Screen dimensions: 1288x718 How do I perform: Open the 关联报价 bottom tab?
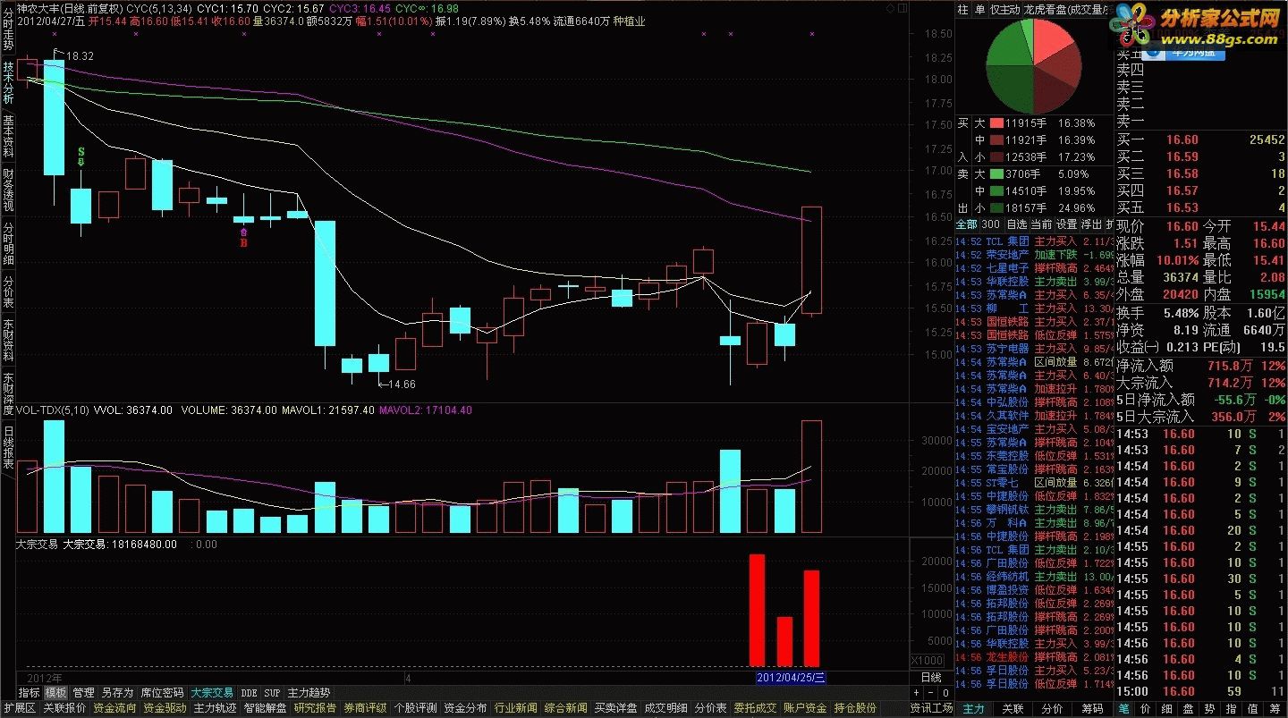(64, 708)
